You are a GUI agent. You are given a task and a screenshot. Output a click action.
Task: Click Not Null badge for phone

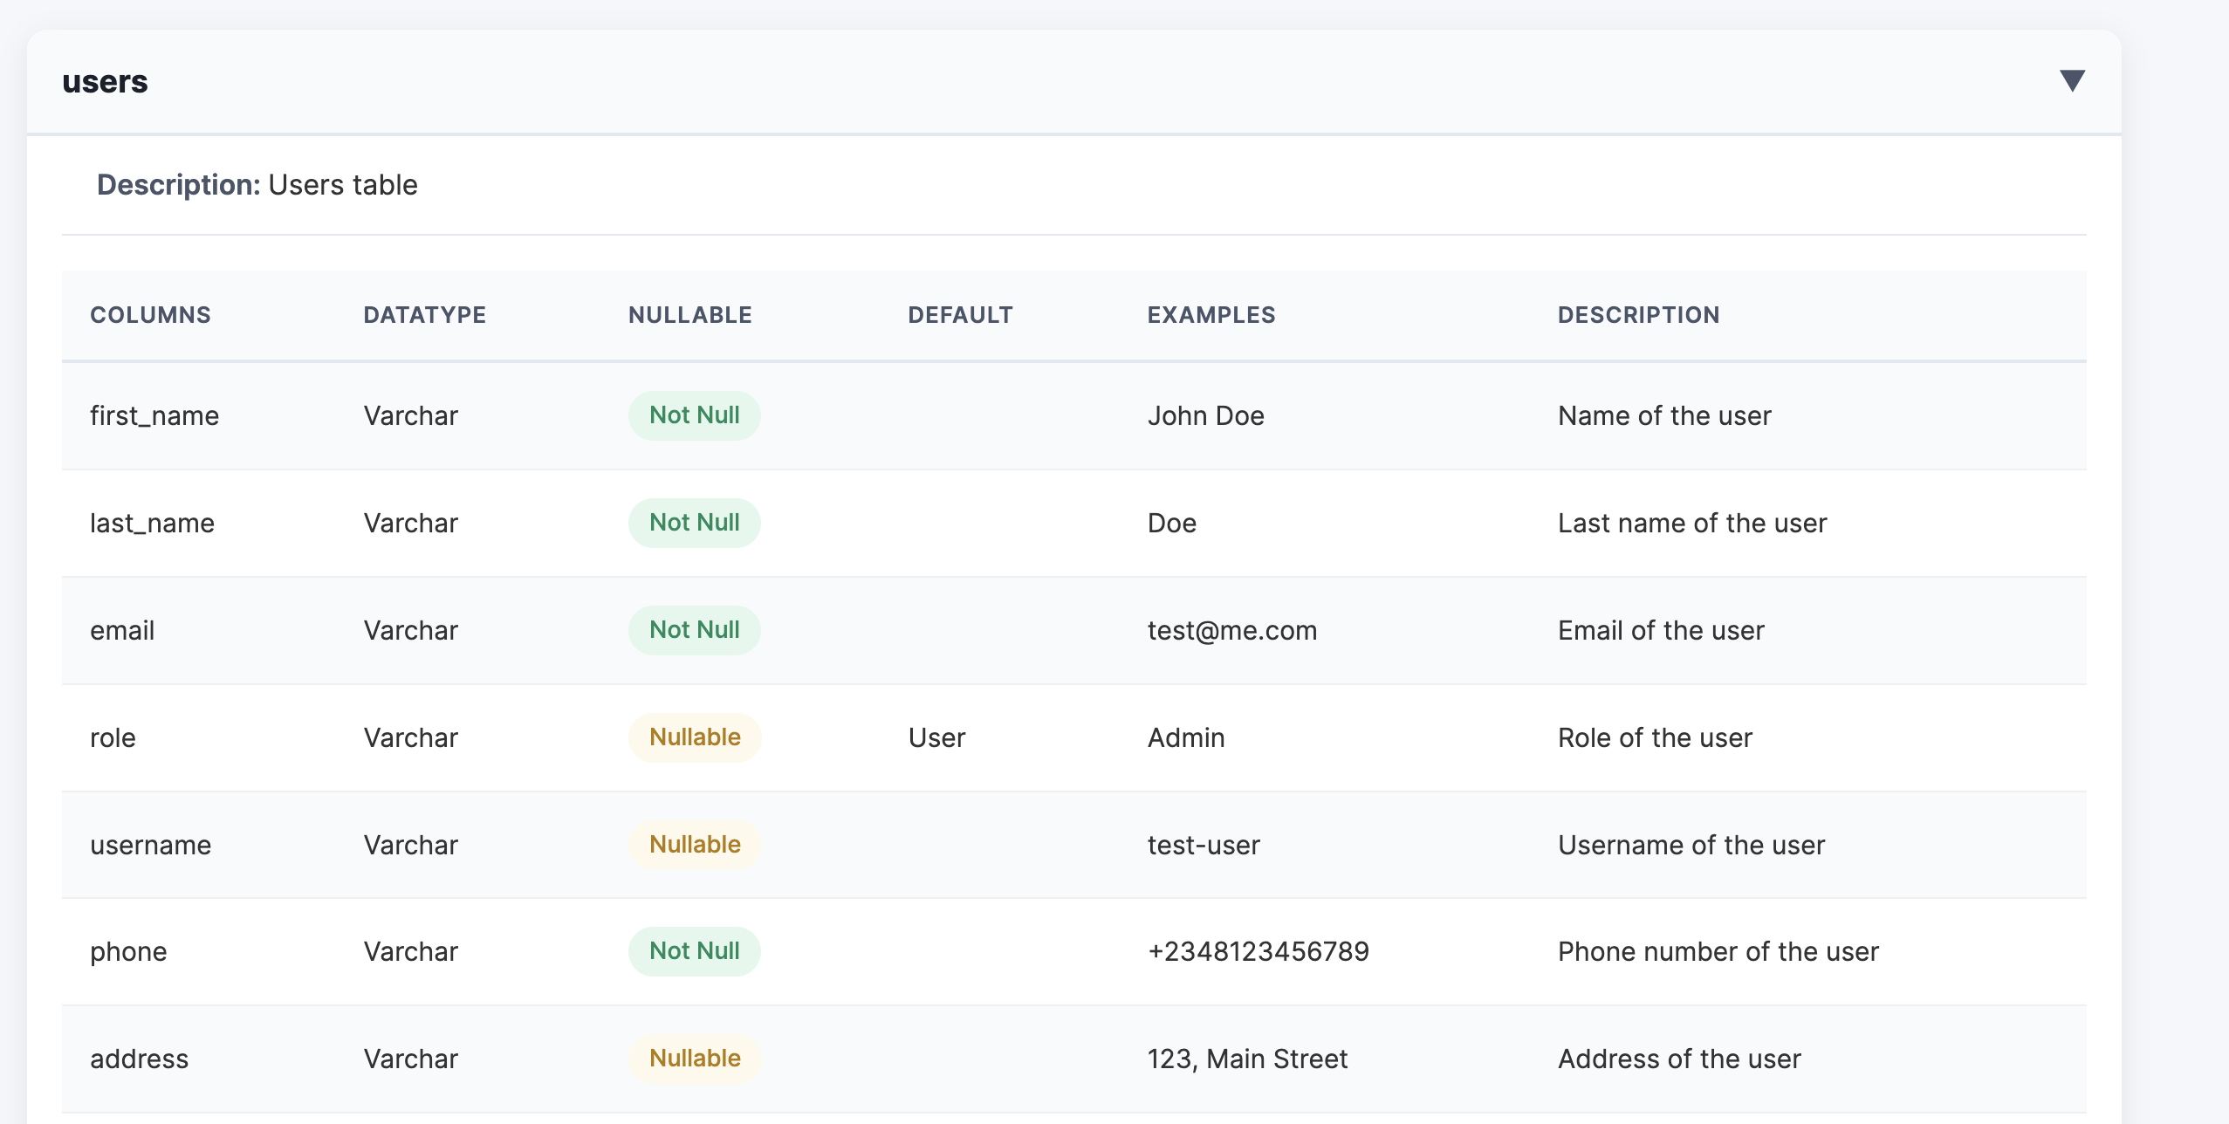click(694, 951)
